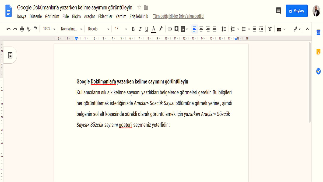Show the document outline
The height and width of the screenshot is (182, 323).
pyautogui.click(x=10, y=55)
